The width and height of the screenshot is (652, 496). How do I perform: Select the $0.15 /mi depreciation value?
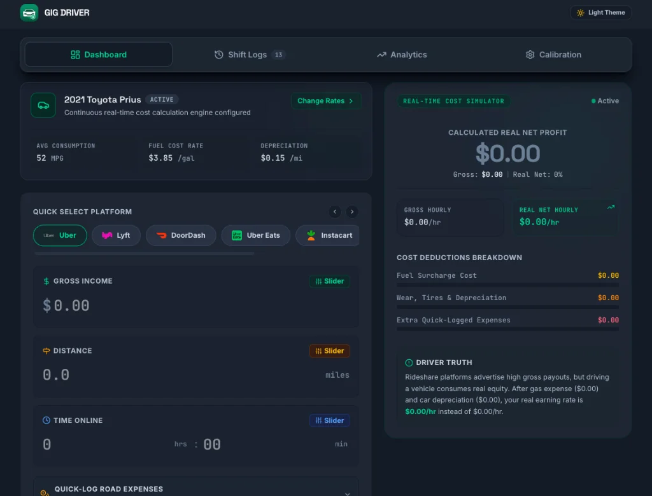click(281, 158)
